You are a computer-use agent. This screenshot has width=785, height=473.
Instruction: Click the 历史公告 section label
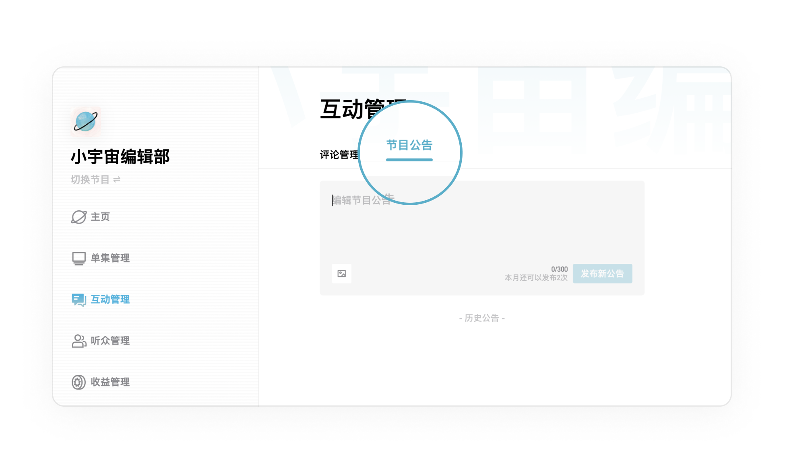[482, 318]
